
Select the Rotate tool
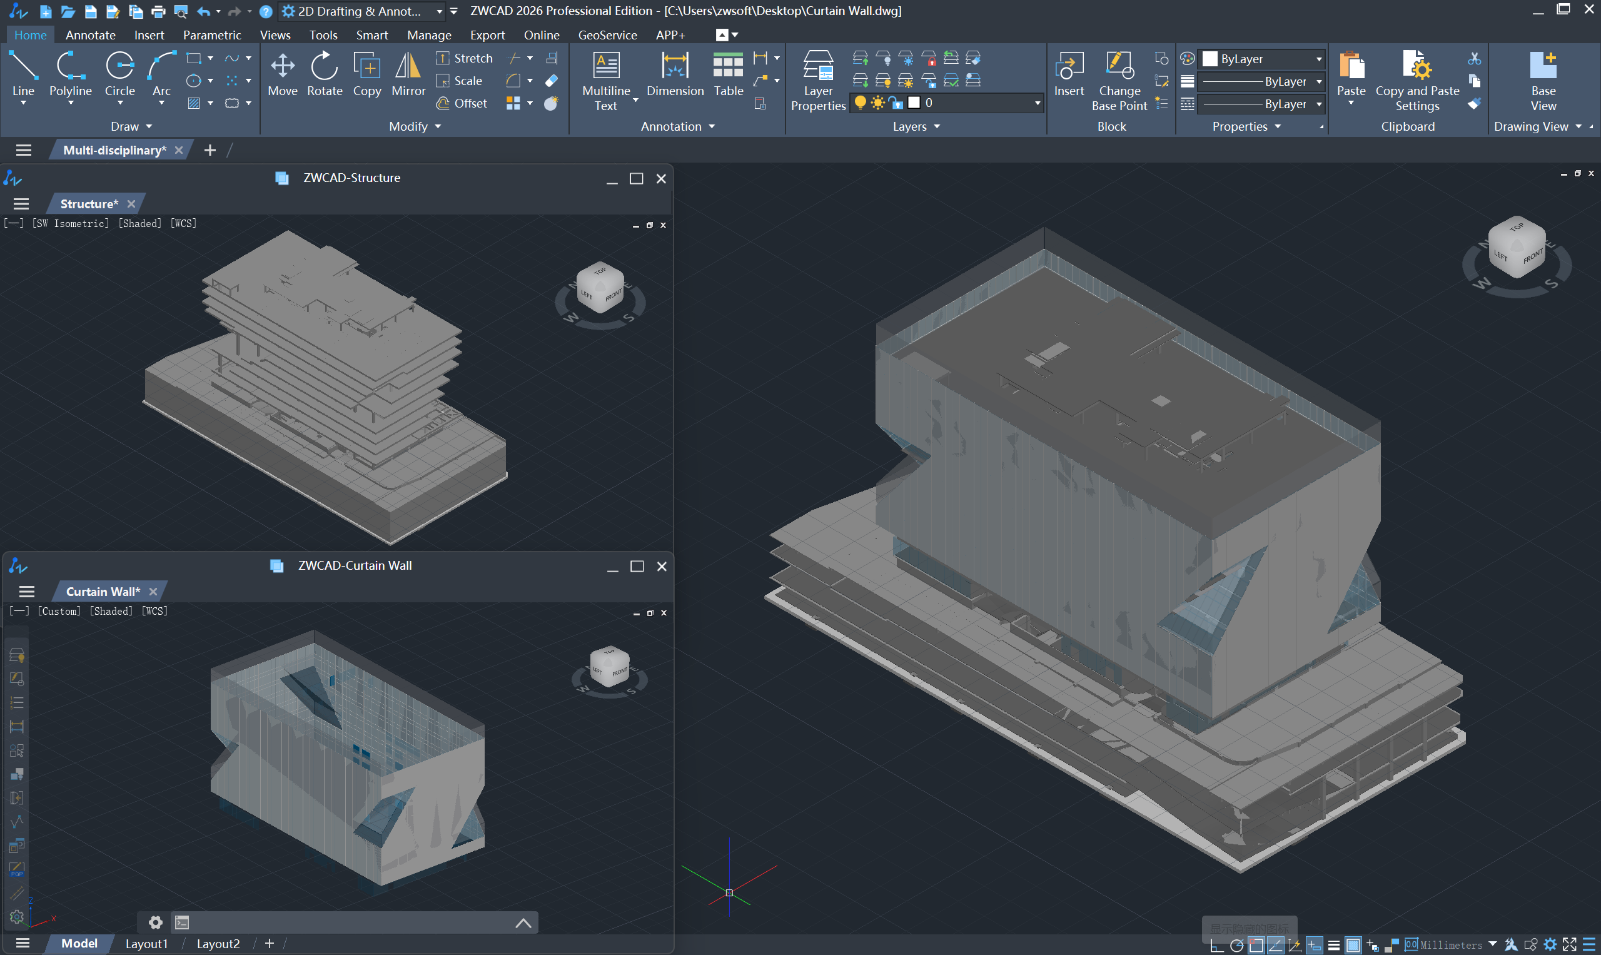point(325,73)
